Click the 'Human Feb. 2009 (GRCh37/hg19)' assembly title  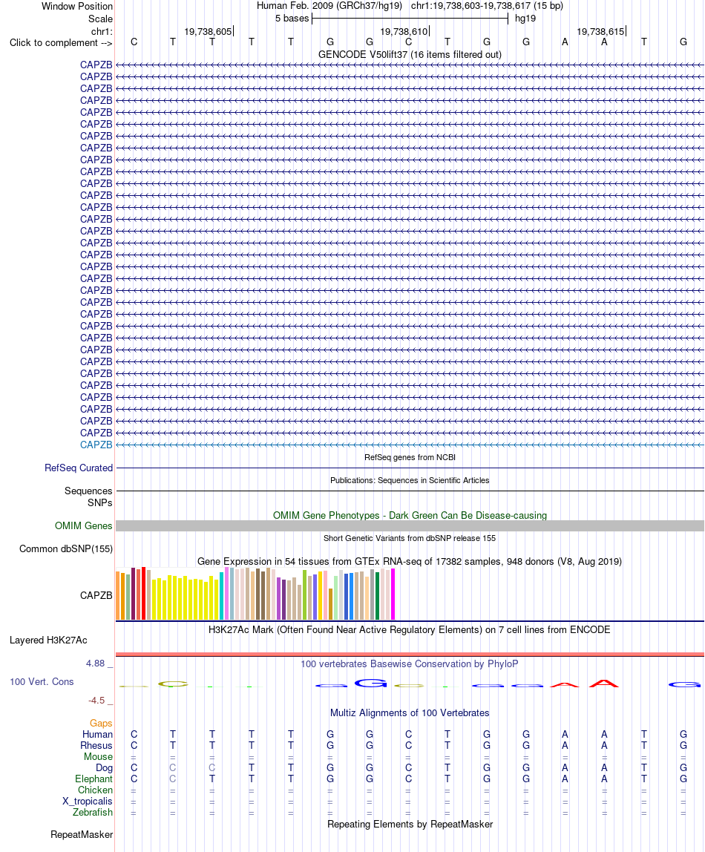pyautogui.click(x=329, y=5)
